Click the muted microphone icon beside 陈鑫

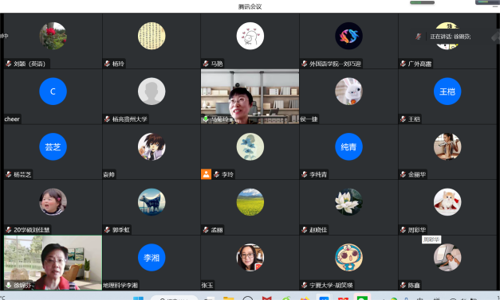click(x=403, y=285)
